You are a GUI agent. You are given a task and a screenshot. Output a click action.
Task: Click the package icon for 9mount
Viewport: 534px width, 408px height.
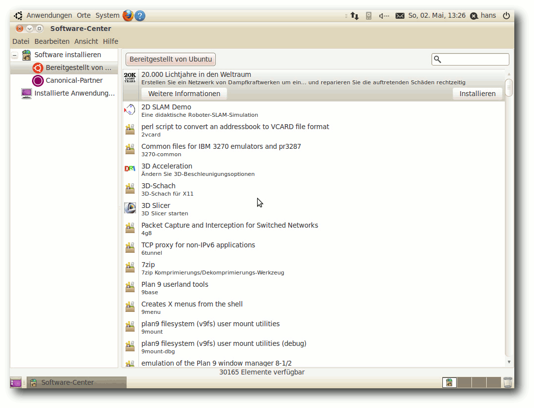coord(130,327)
